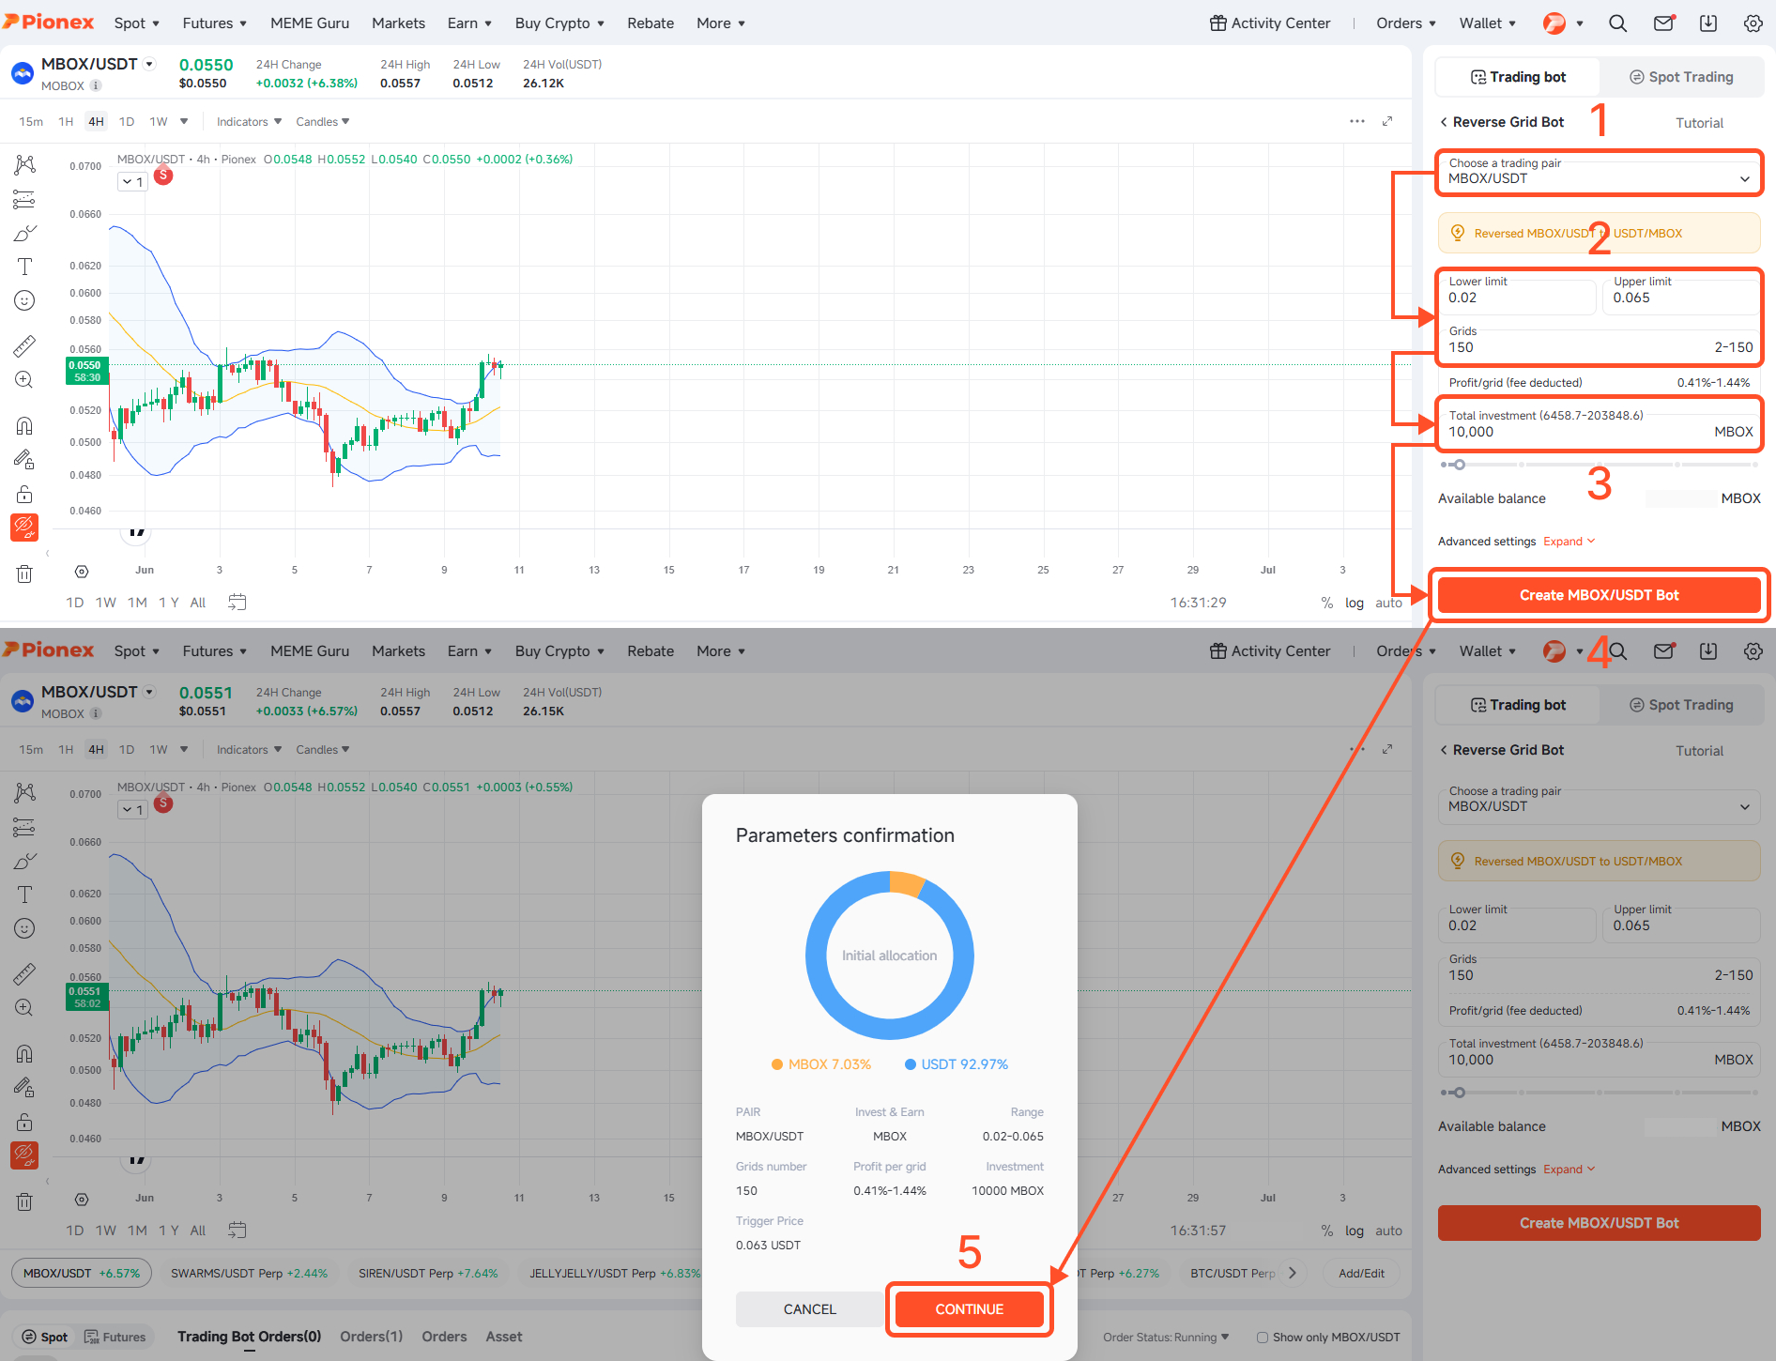This screenshot has width=1776, height=1361.
Task: Click the Pionex logo in the top navigation bar
Action: point(48,22)
